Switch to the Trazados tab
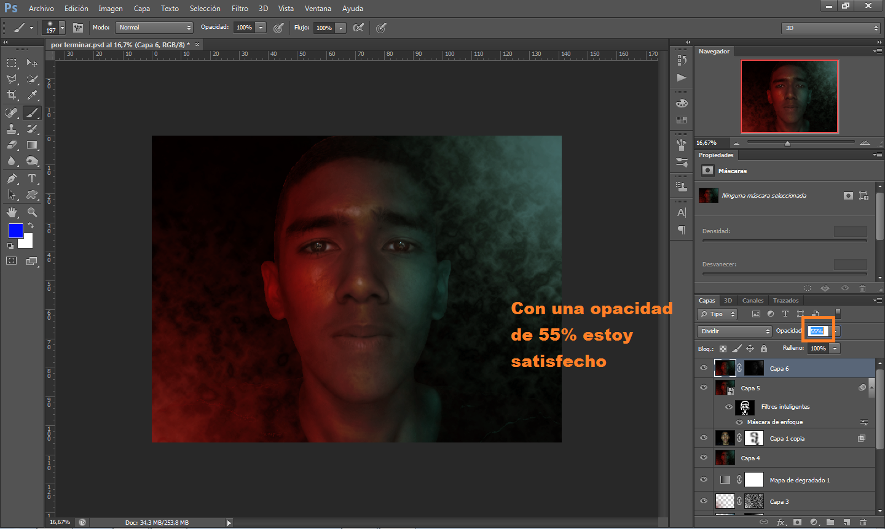Screen dimensions: 885x529 pyautogui.click(x=786, y=301)
